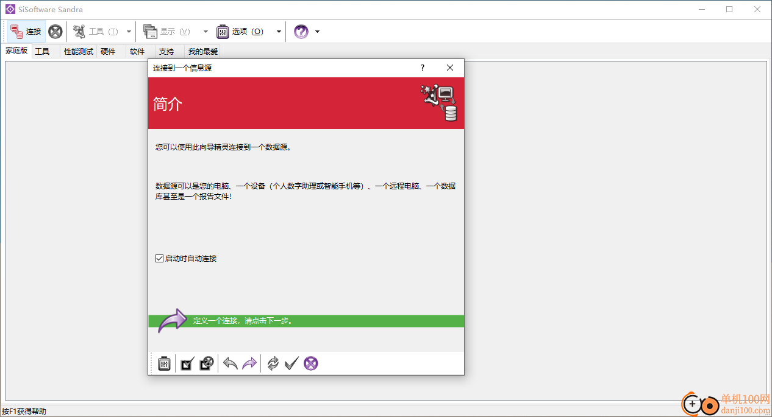This screenshot has height=417, width=772.
Task: Close the 连接到一个信息源 dialog
Action: pyautogui.click(x=450, y=68)
